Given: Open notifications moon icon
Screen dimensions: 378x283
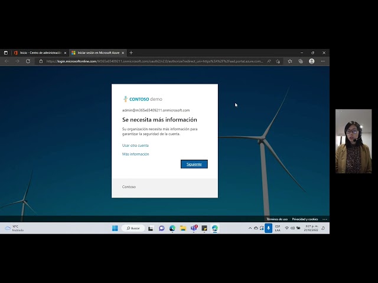Looking at the screenshot, I should (323, 228).
